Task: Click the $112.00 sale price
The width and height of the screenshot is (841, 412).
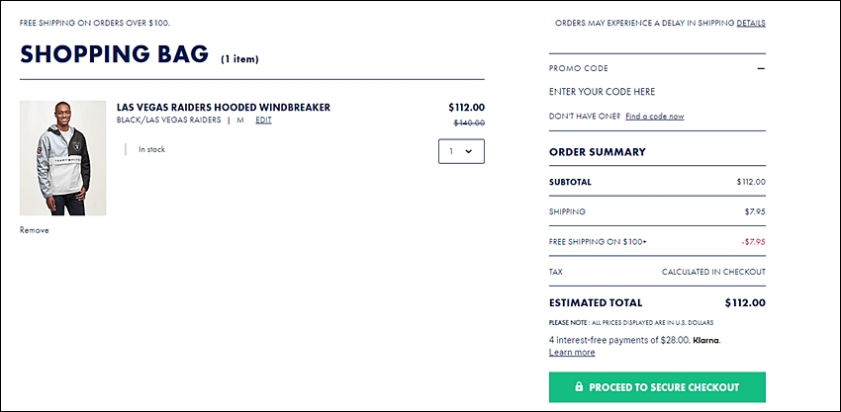Action: (466, 107)
